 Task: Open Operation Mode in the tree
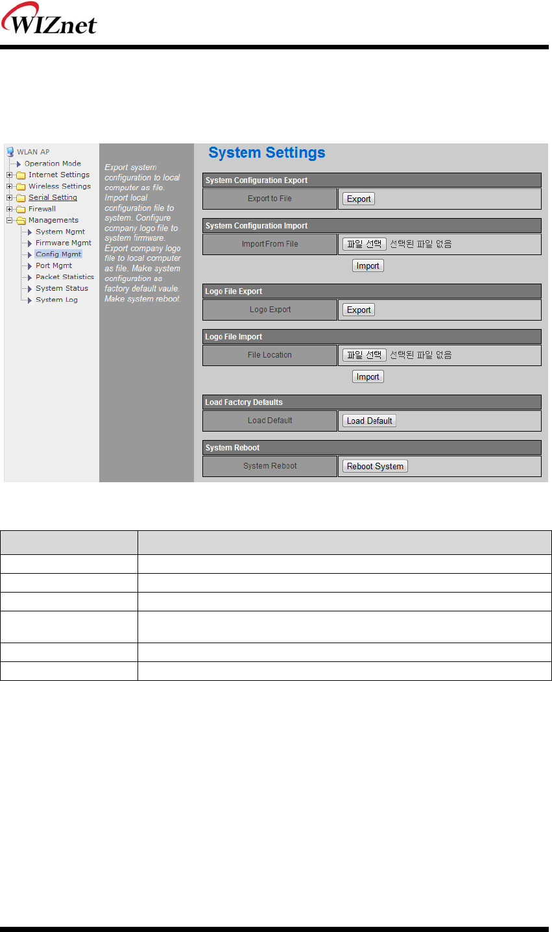tap(53, 164)
